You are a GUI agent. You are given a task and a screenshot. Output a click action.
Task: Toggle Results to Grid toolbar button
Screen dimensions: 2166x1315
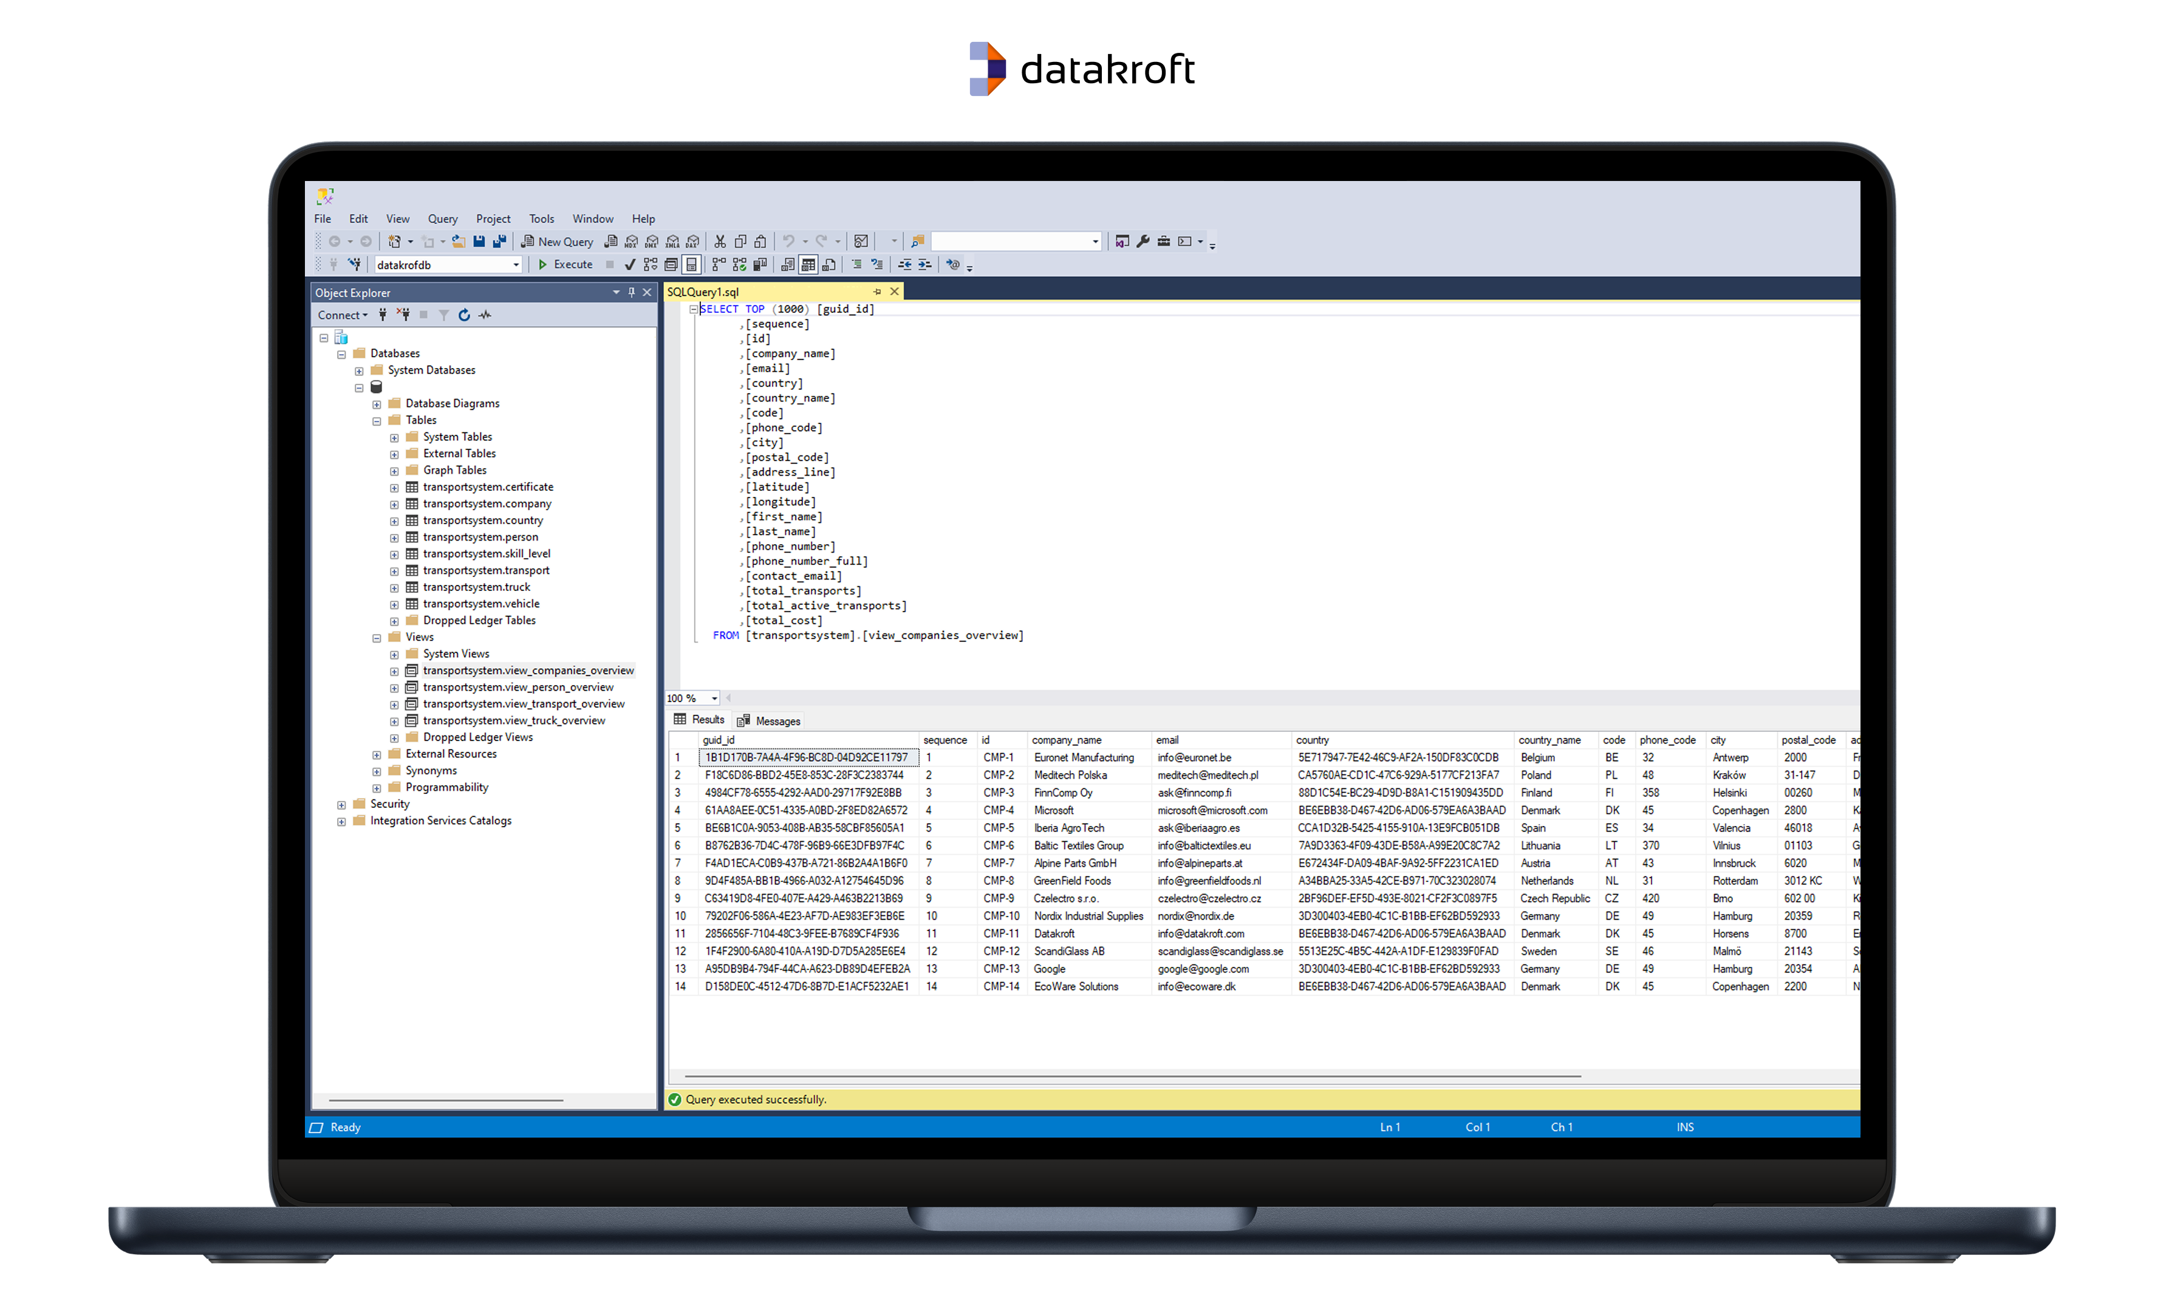coord(808,265)
